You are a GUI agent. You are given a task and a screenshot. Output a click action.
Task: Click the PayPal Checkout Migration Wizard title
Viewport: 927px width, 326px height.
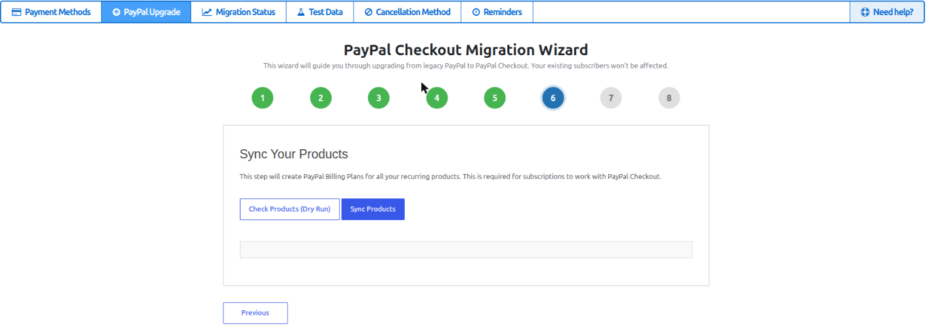(x=466, y=50)
